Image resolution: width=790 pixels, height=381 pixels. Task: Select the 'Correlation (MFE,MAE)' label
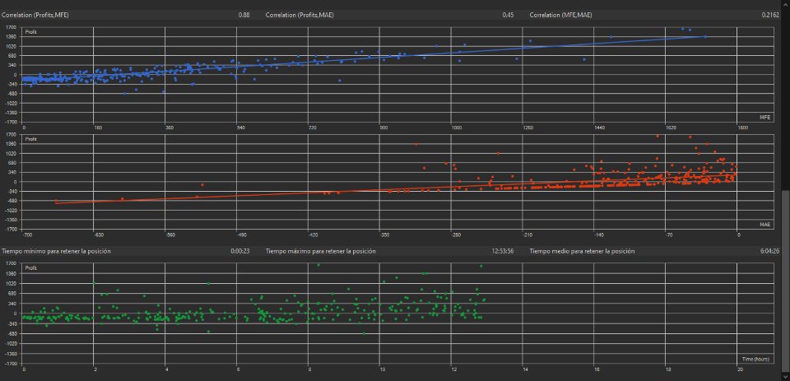coord(560,15)
